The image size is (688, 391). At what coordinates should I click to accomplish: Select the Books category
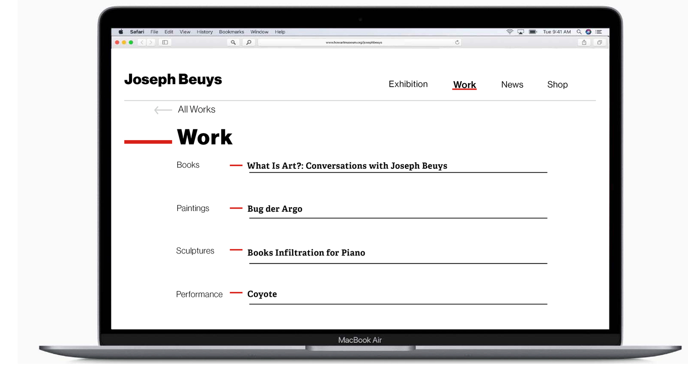pos(188,165)
